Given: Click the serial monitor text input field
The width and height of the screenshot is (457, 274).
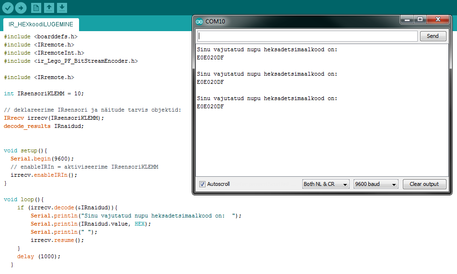Looking at the screenshot, I should (307, 36).
